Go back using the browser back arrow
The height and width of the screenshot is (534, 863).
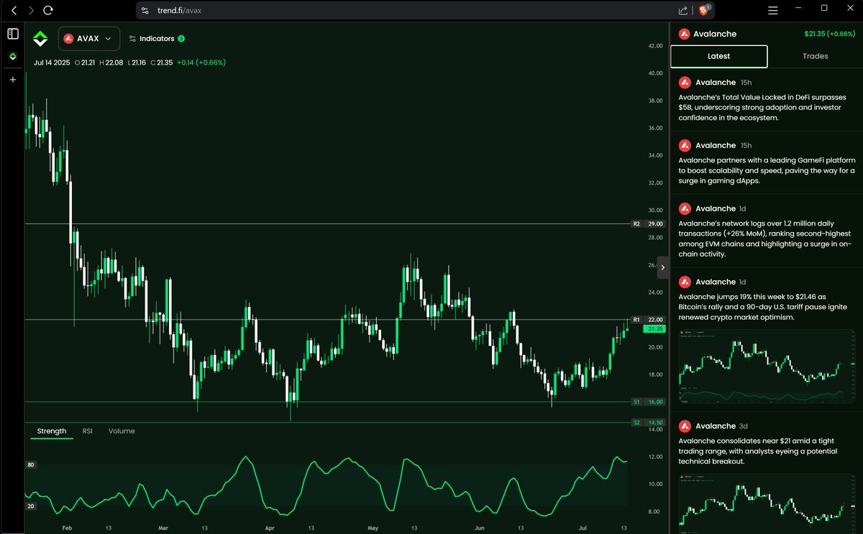tap(14, 11)
